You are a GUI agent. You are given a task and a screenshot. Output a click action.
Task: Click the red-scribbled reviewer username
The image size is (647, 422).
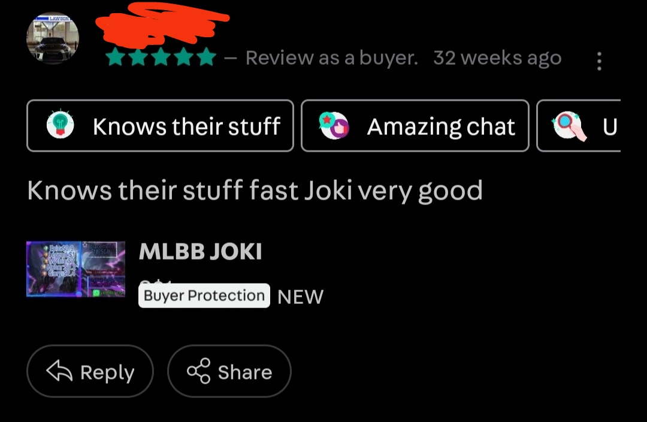(x=162, y=24)
